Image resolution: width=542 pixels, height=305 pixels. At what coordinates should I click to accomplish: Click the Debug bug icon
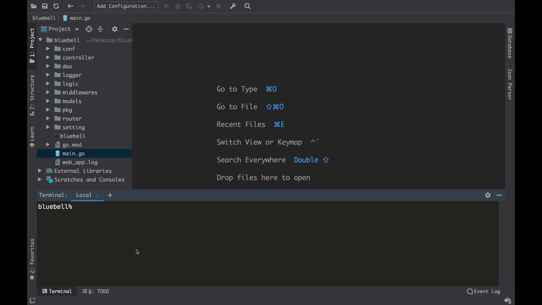click(x=178, y=6)
